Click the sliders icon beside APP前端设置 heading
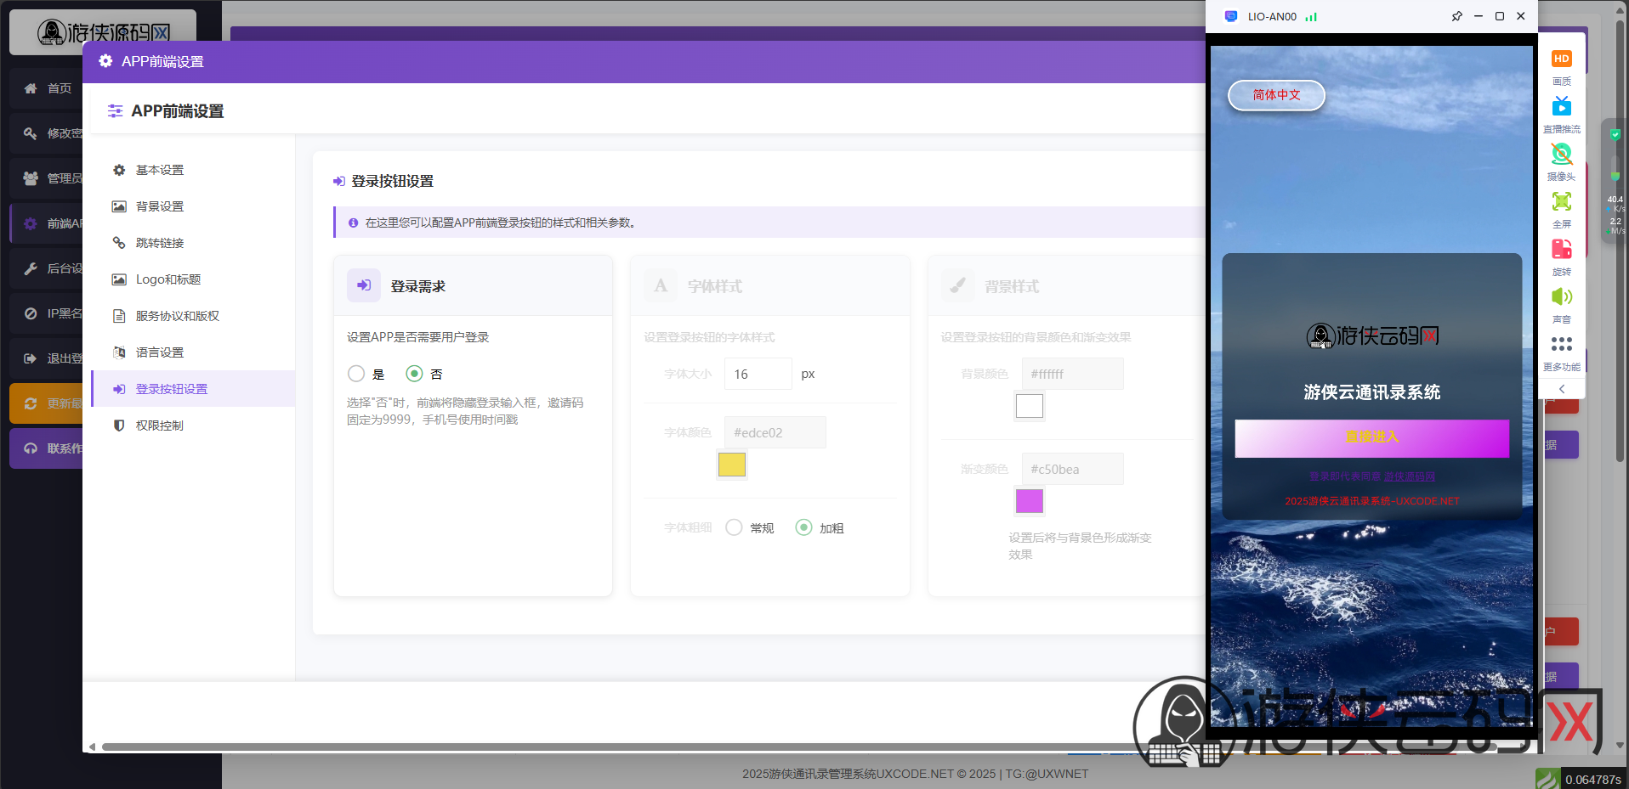The width and height of the screenshot is (1629, 789). click(115, 111)
